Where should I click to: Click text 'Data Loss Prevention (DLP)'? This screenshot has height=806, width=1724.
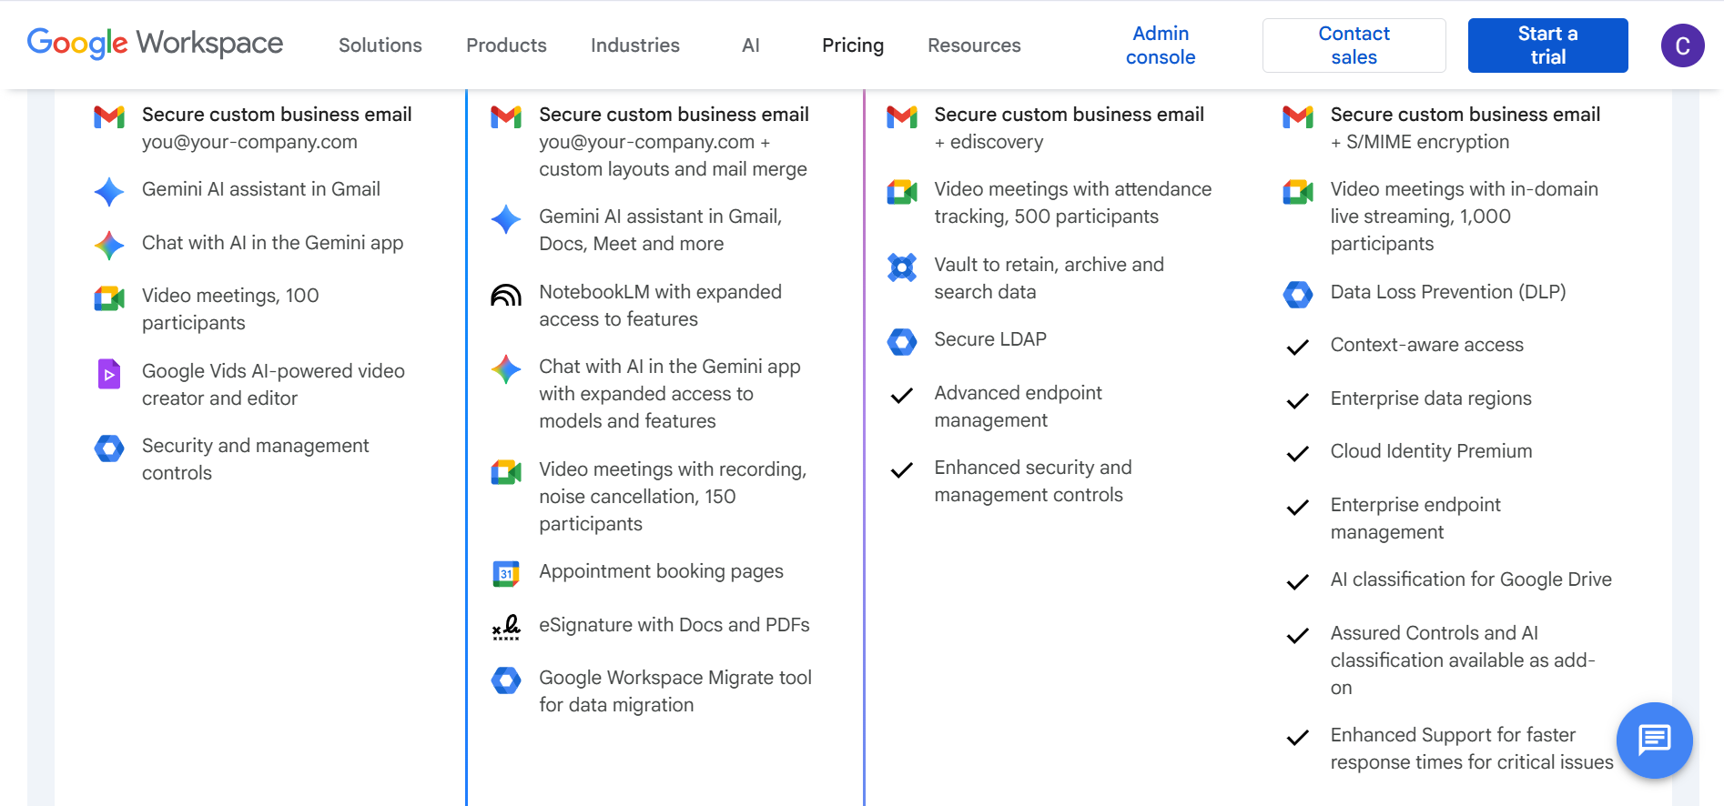[1448, 292]
